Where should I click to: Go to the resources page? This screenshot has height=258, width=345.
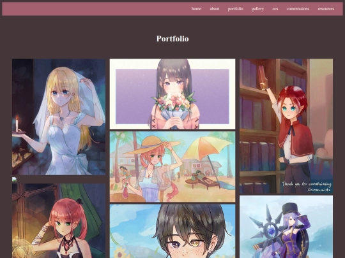tap(326, 9)
